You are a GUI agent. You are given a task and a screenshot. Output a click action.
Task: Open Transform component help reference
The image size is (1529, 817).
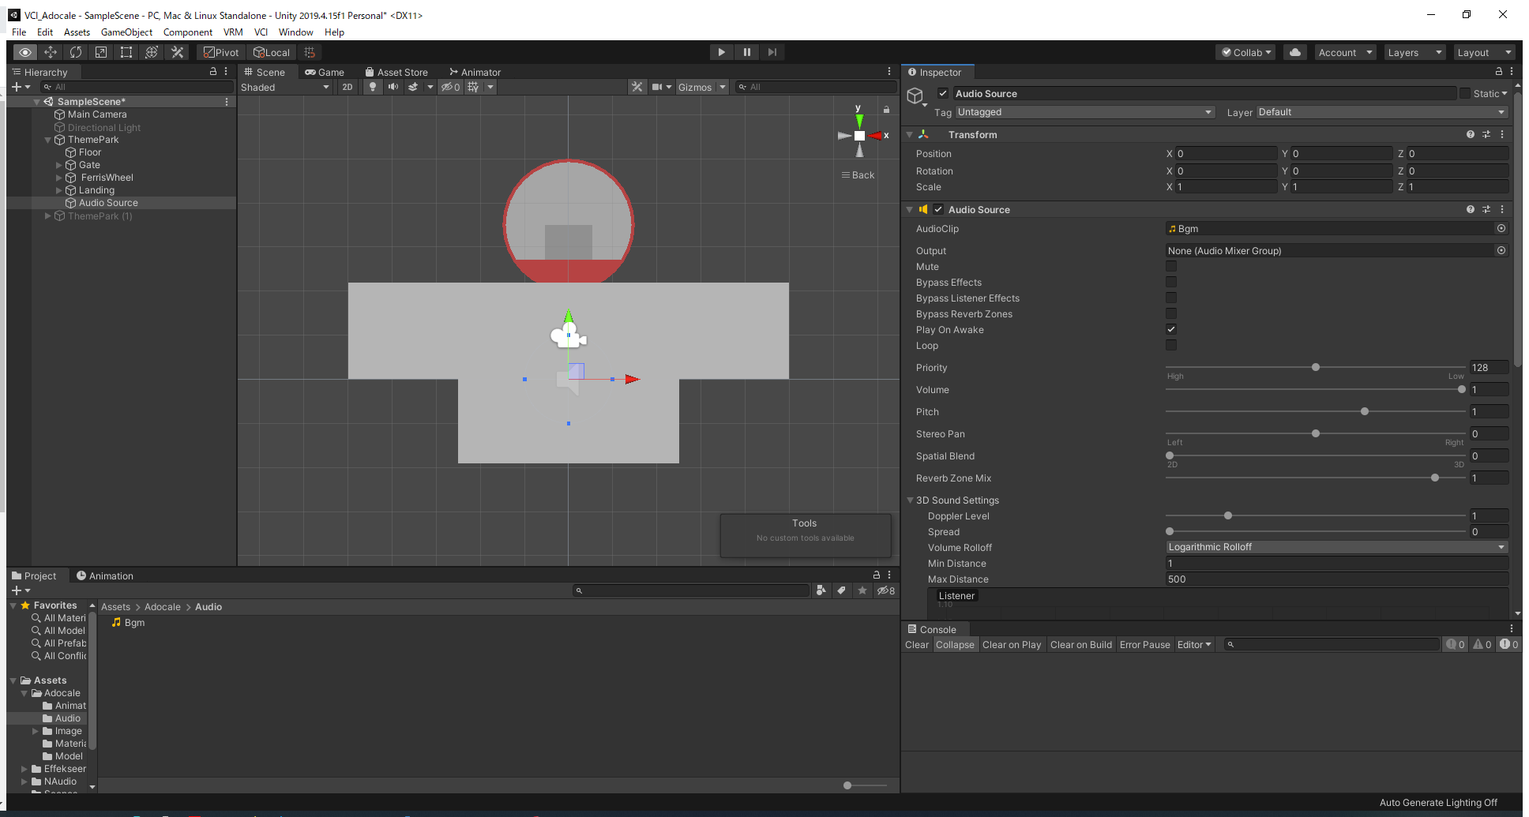pyautogui.click(x=1471, y=135)
